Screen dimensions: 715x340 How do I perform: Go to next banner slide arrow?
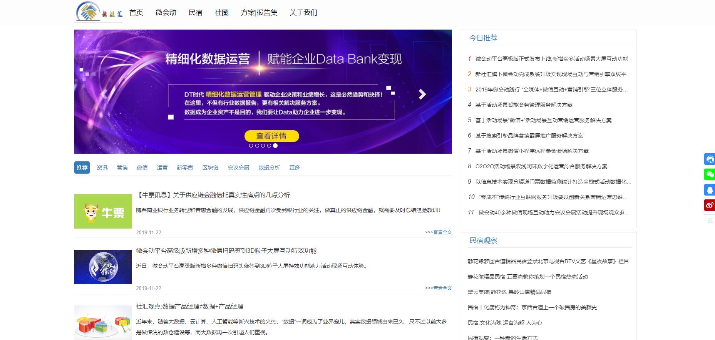click(x=422, y=94)
